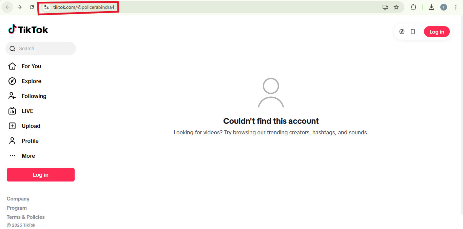Viewport: 463px width, 229px height.
Task: Expand Terms & Policies footer section
Action: click(26, 217)
